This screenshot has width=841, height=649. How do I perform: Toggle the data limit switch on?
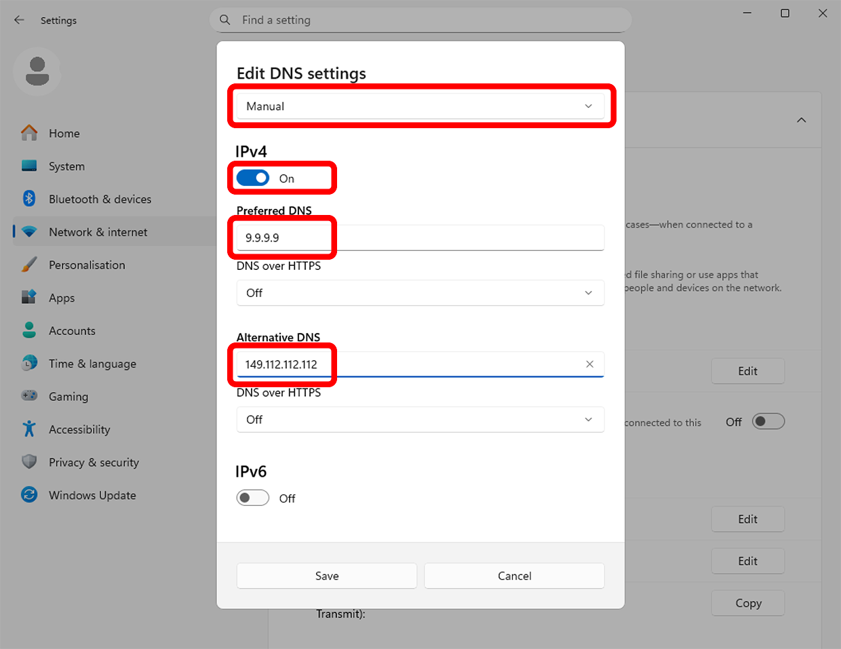[768, 420]
